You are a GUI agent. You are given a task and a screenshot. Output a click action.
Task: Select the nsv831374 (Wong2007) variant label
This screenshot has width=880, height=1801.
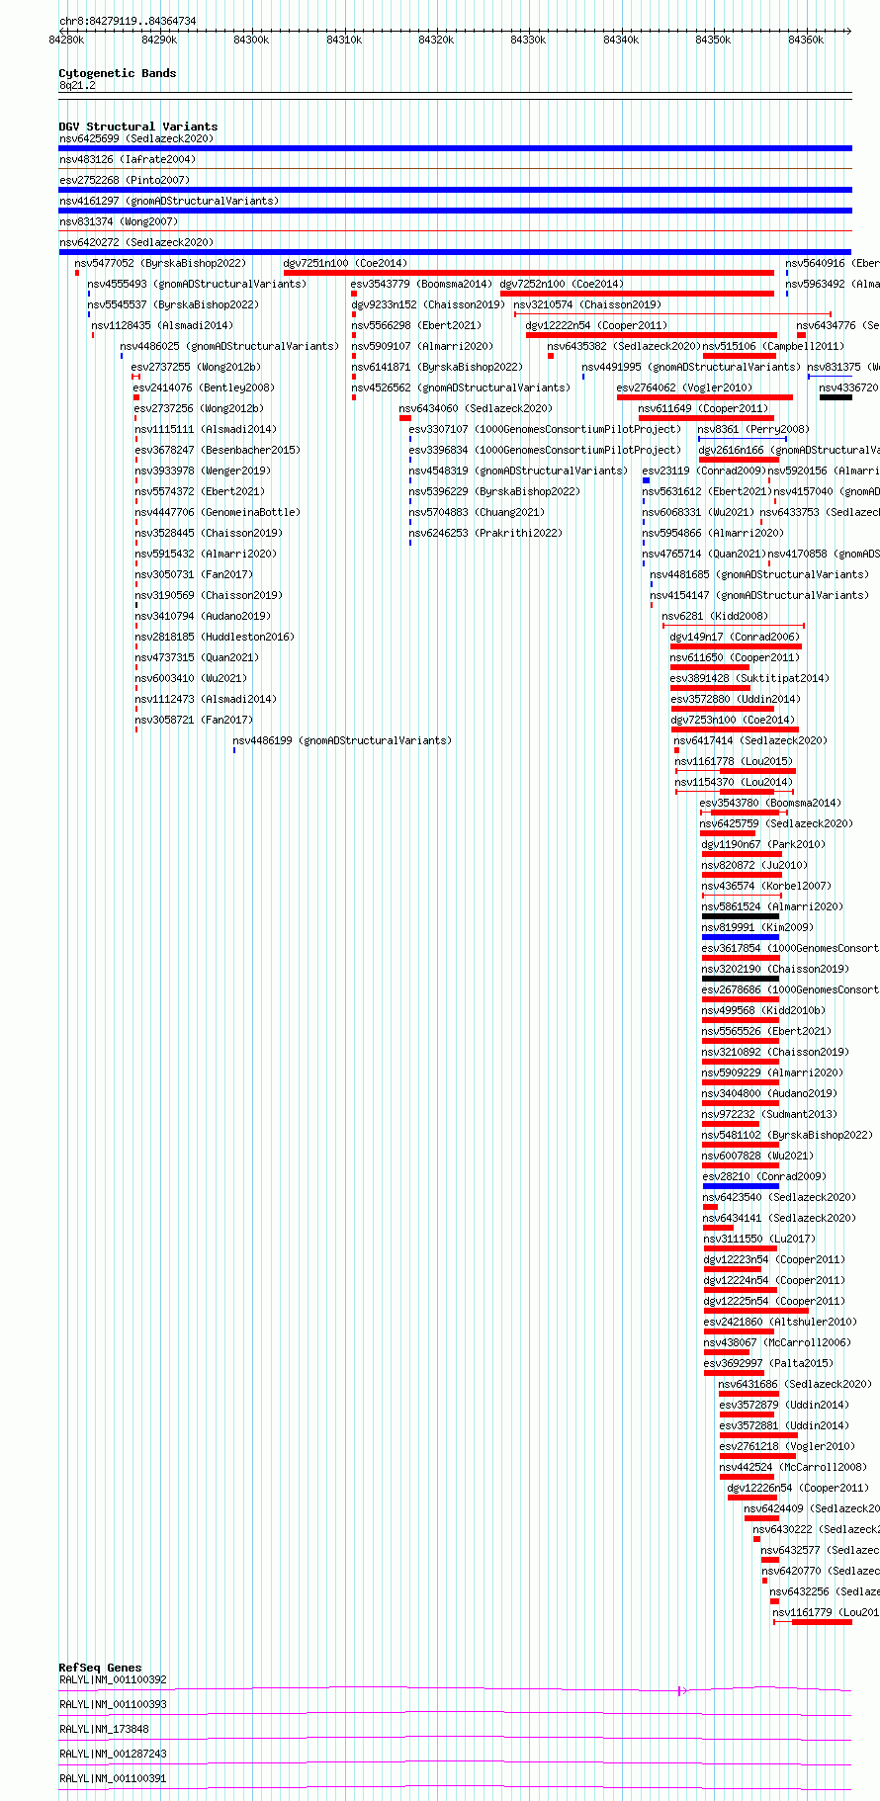(119, 221)
